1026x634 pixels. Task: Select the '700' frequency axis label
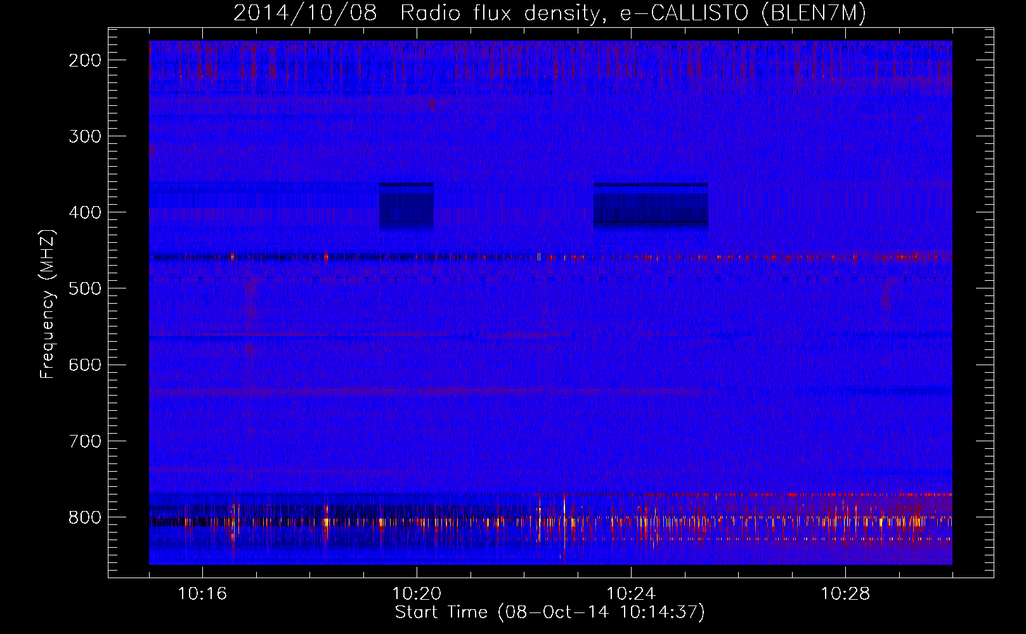[x=85, y=441]
